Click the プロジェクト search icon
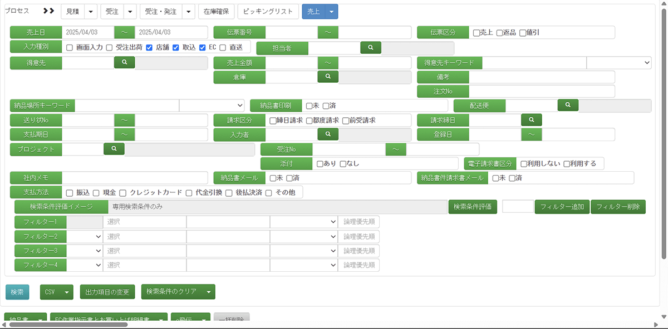 point(114,148)
